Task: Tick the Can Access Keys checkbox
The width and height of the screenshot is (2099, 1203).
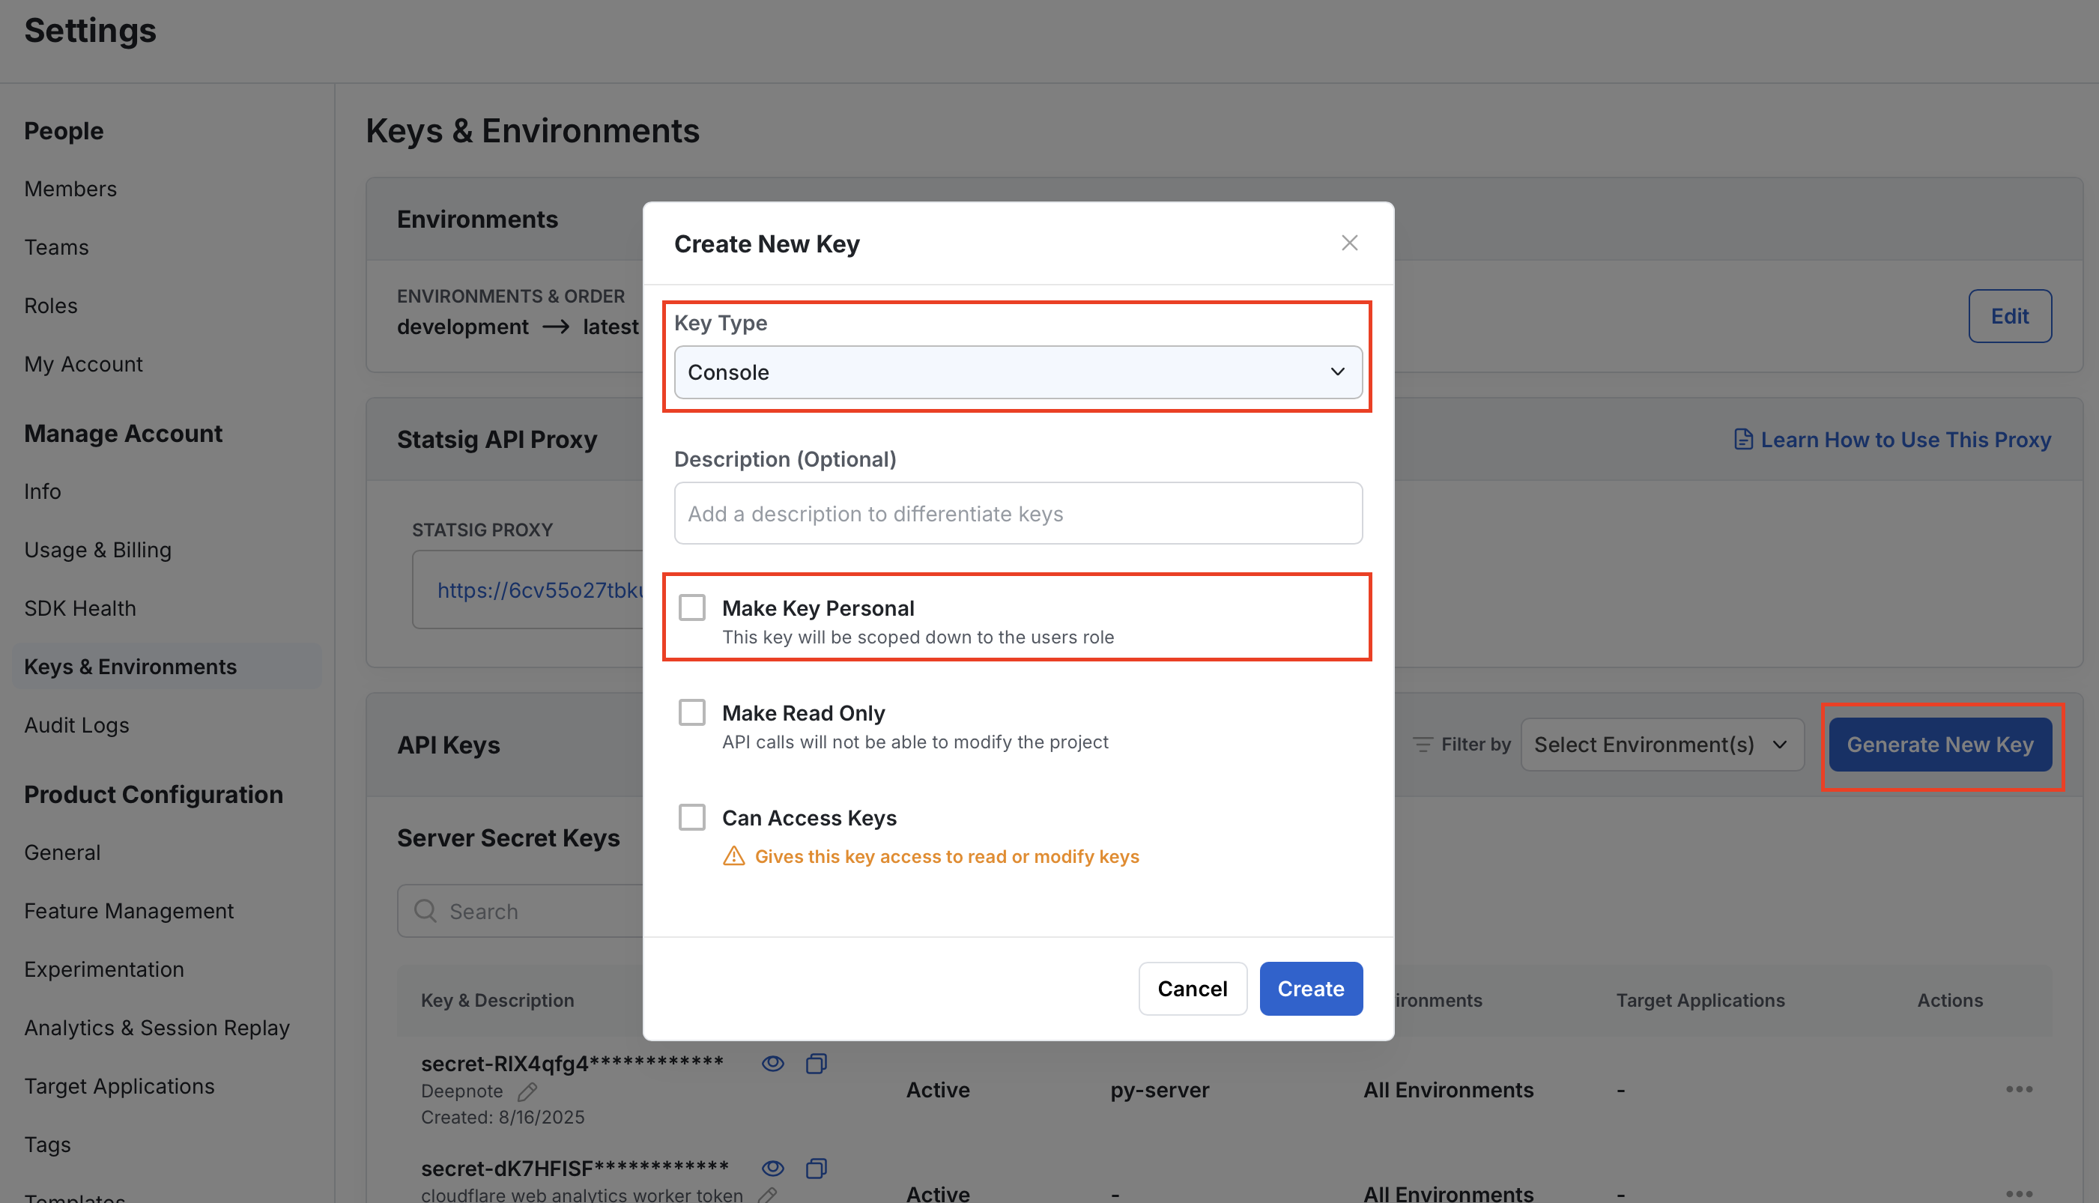Action: pos(692,817)
